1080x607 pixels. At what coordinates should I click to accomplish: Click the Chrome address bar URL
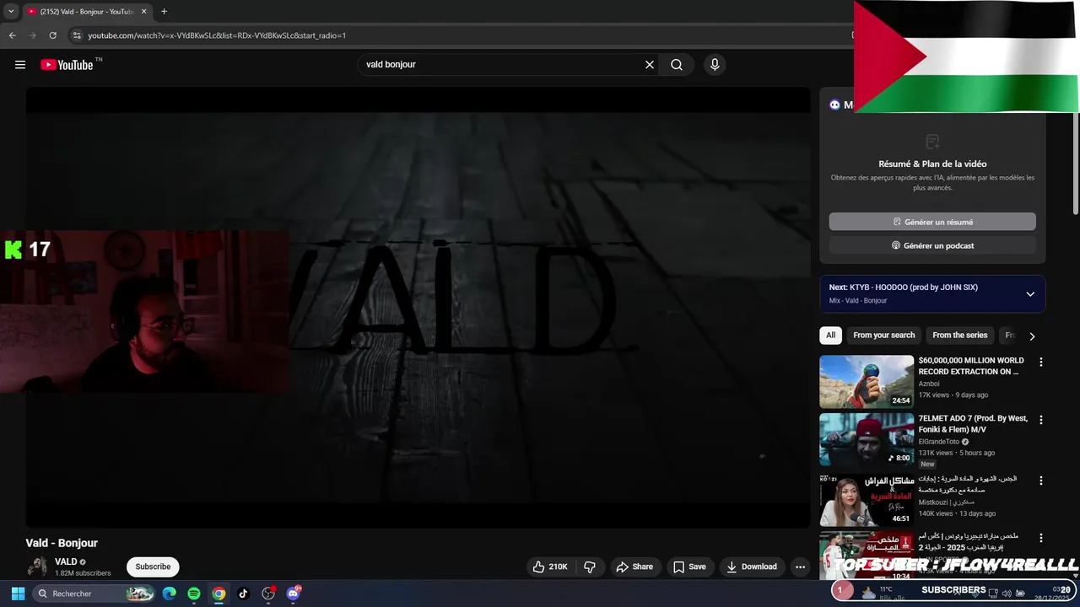[x=217, y=35]
